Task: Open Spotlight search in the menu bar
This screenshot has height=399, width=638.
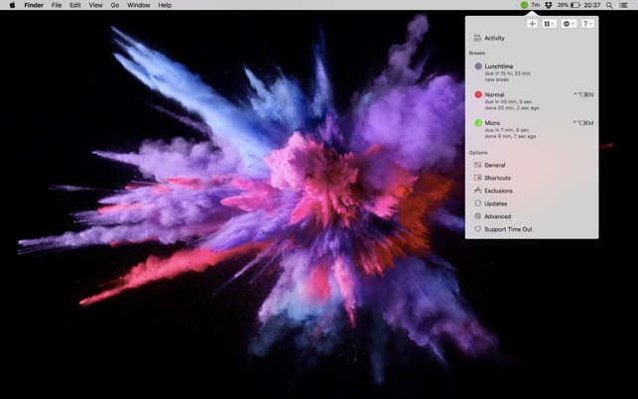Action: coord(609,5)
